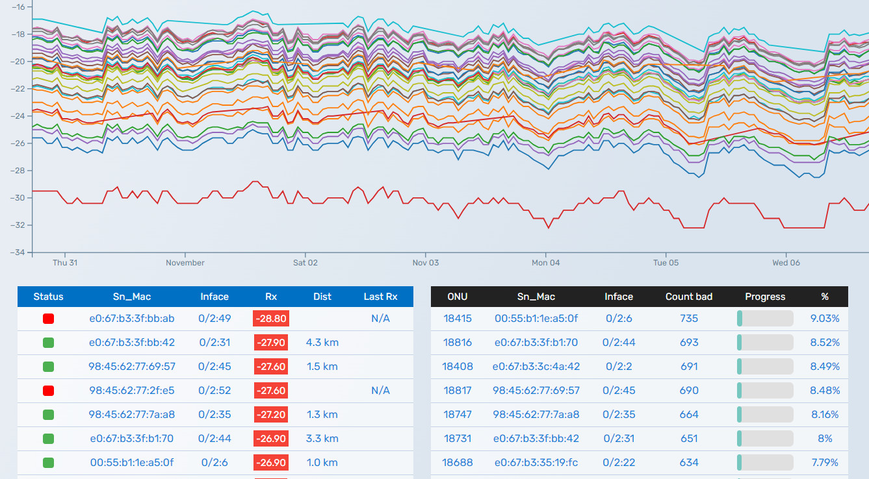Click the Dist column header

tap(322, 297)
